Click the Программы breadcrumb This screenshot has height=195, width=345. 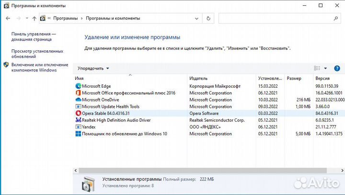pos(66,18)
